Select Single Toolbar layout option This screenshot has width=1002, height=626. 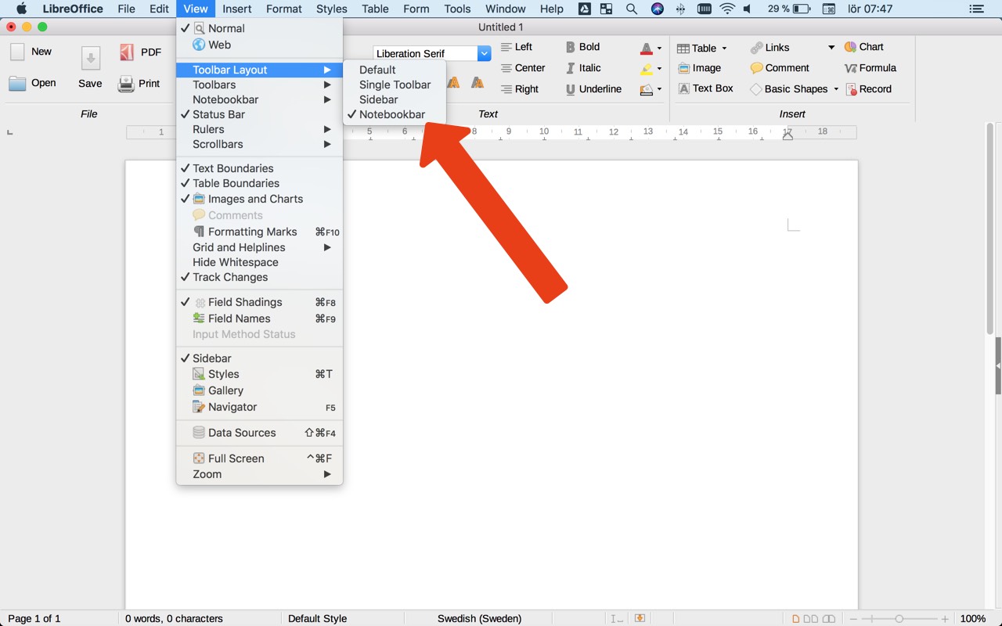pos(395,85)
